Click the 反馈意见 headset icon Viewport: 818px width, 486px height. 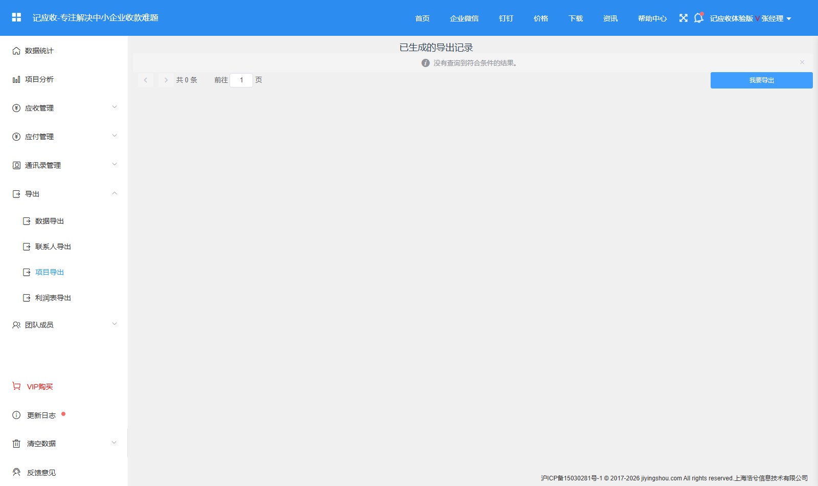[16, 472]
